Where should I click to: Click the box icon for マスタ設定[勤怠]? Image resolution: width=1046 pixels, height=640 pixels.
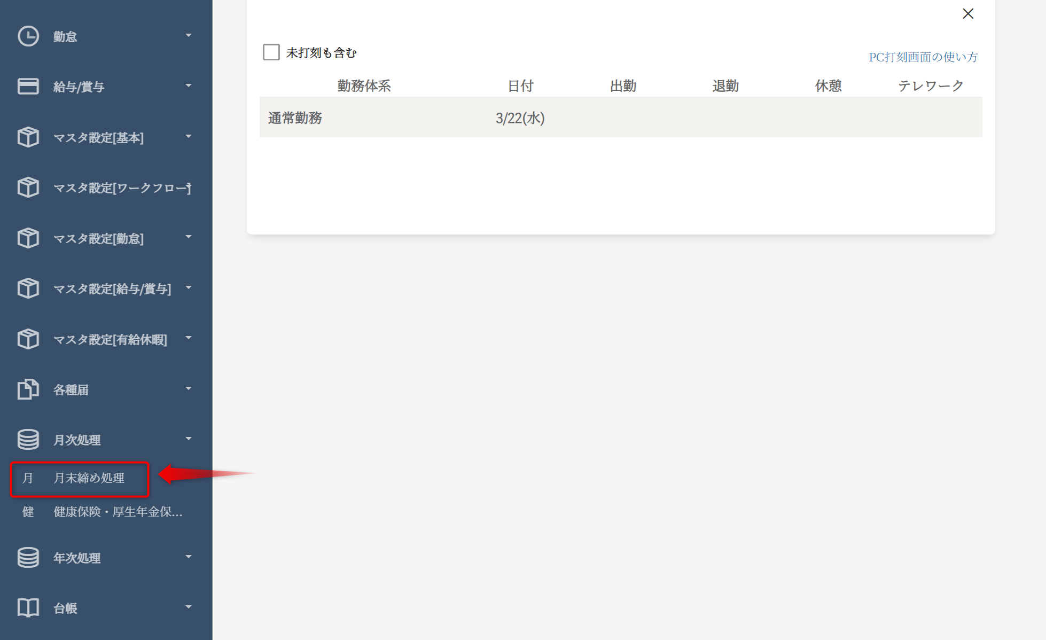click(28, 238)
